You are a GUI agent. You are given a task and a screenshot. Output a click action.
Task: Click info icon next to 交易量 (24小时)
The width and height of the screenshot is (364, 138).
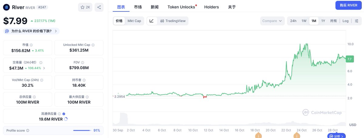click(41, 62)
